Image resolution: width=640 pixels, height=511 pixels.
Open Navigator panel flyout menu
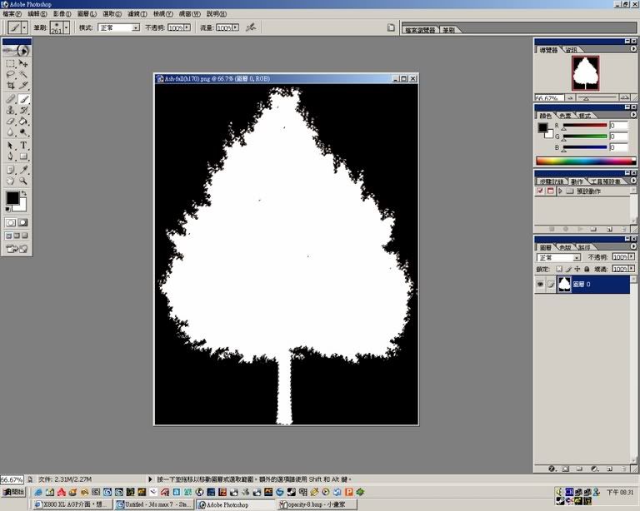(633, 48)
